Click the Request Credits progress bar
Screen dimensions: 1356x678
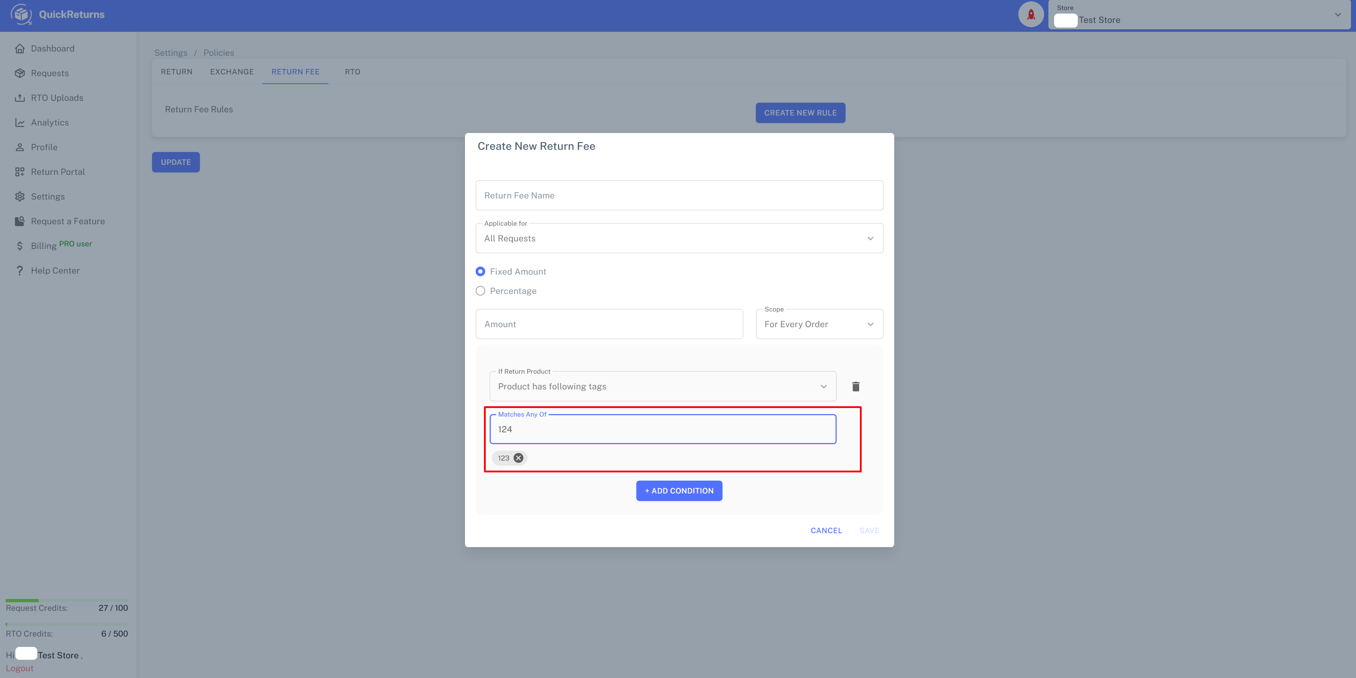(67, 601)
